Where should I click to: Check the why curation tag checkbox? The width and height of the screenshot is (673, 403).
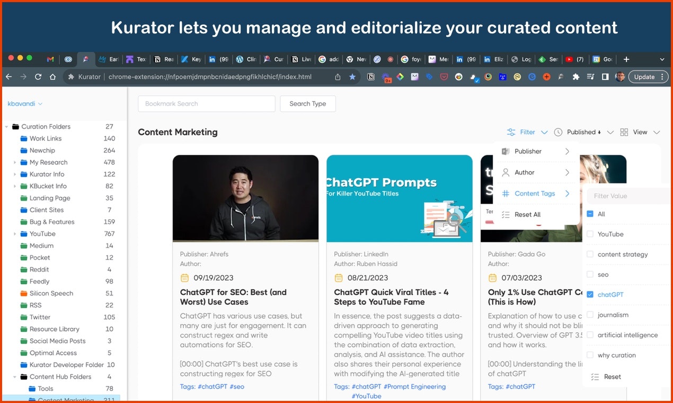[590, 355]
